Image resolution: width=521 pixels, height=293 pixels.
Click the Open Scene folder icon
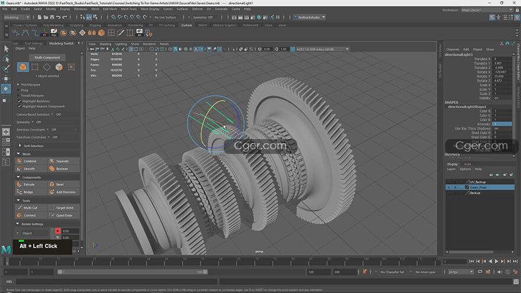tap(46, 17)
